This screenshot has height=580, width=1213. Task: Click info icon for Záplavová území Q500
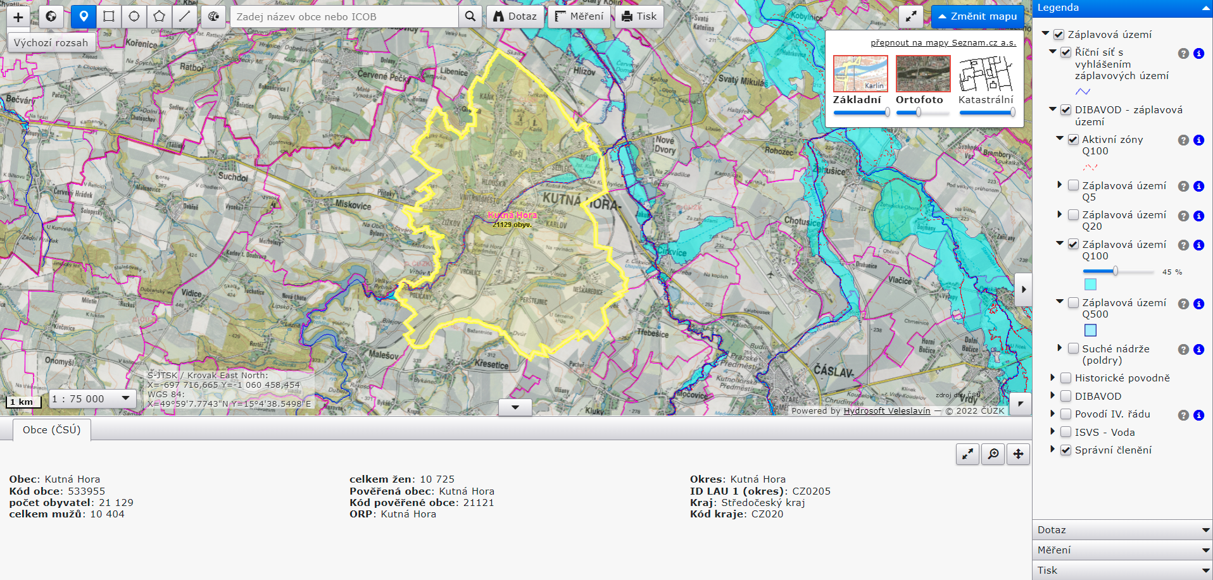pyautogui.click(x=1198, y=304)
